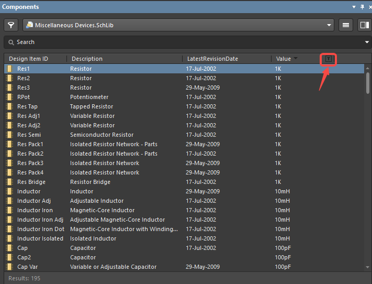The image size is (372, 284).
Task: Select the Res Bridge component row
Action: 105,182
